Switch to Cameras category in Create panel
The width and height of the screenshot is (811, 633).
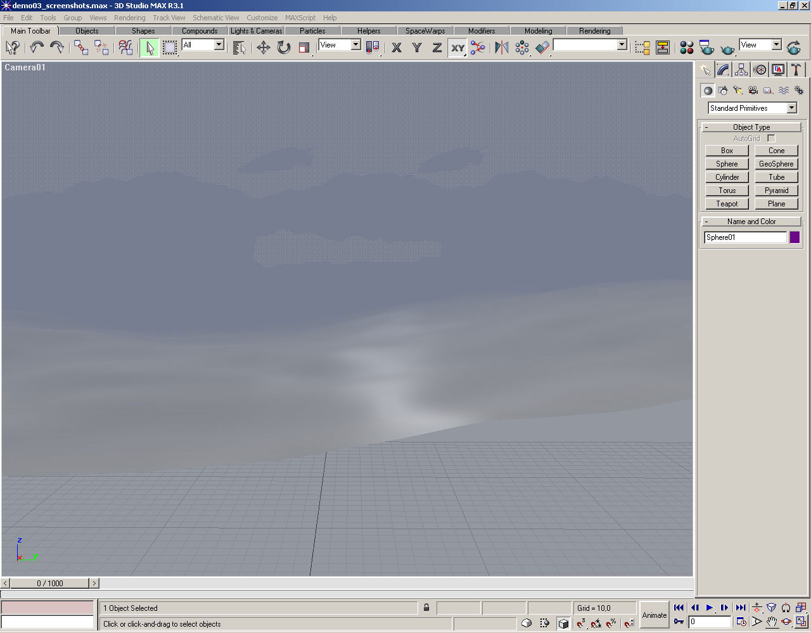[753, 91]
